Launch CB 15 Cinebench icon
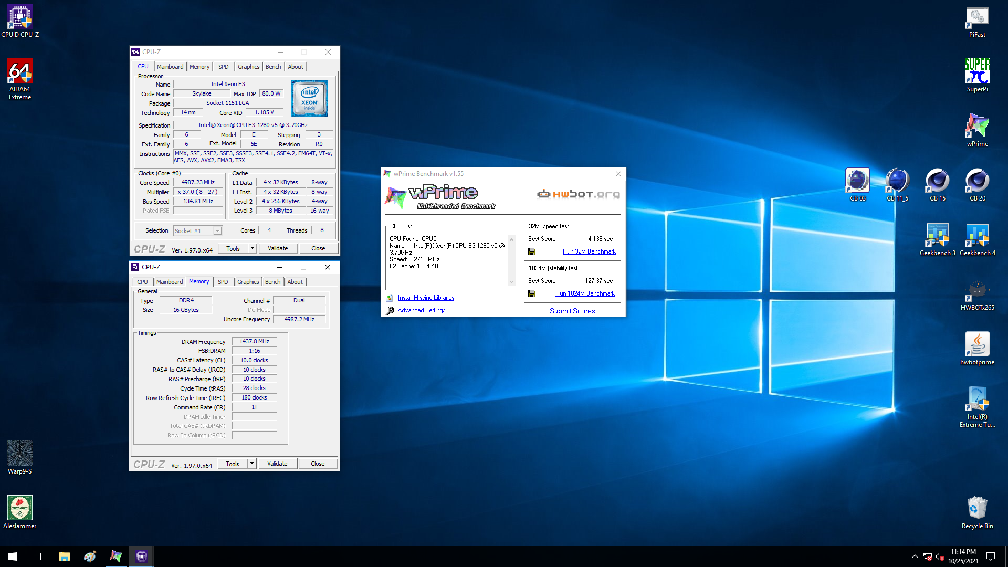 [x=937, y=185]
